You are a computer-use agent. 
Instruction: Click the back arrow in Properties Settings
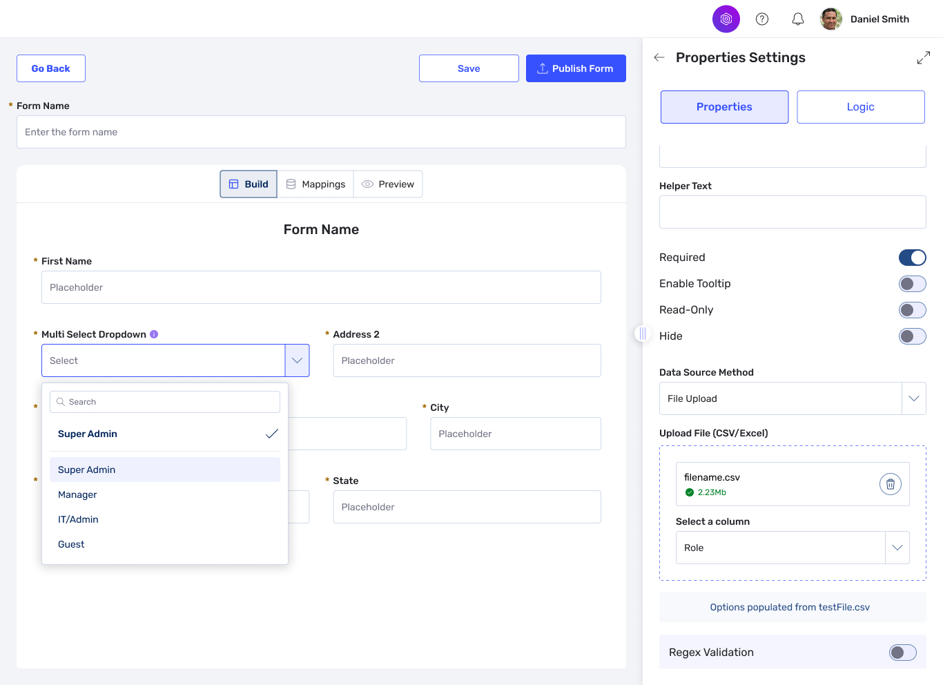point(659,57)
